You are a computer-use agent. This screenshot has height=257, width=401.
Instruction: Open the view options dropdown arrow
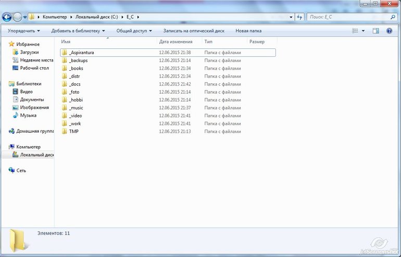point(363,31)
